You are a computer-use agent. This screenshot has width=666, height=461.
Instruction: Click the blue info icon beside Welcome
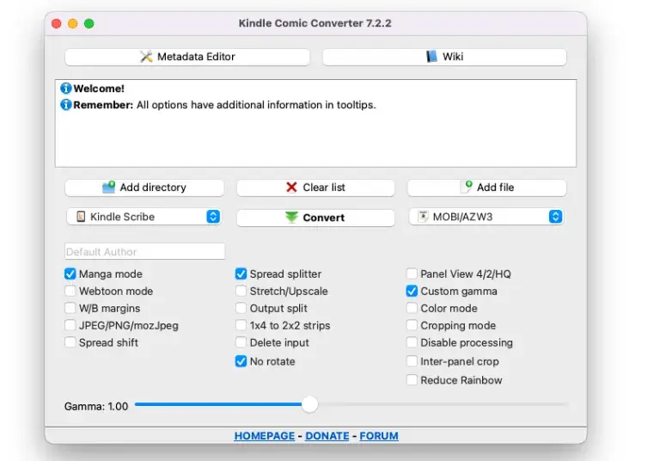(65, 89)
